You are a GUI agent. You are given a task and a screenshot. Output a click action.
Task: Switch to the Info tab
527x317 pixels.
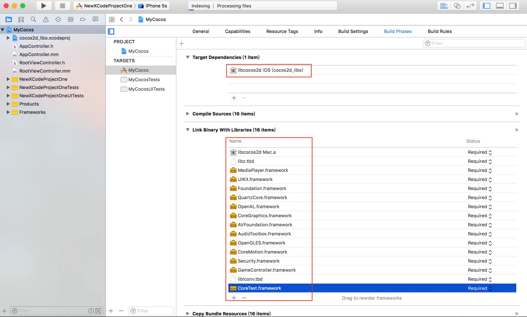point(318,31)
